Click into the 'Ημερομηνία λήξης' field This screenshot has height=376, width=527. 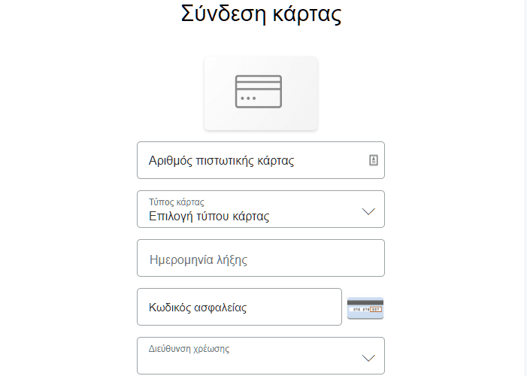click(199, 260)
